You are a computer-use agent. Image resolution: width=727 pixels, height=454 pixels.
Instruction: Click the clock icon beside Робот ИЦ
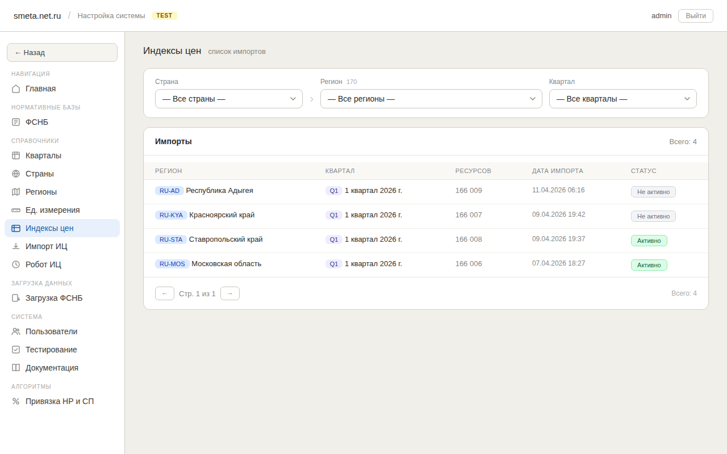click(x=16, y=264)
